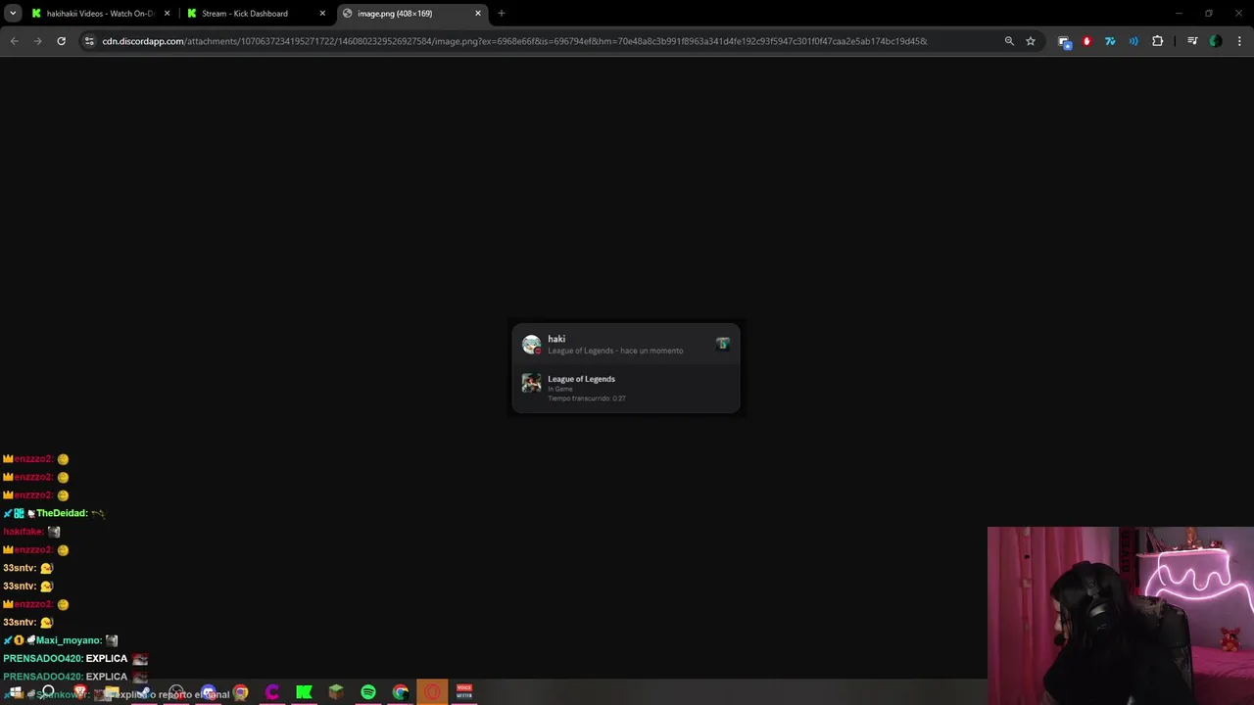Image resolution: width=1254 pixels, height=705 pixels.
Task: Click Maxi_moyano chat message
Action: tap(61, 640)
